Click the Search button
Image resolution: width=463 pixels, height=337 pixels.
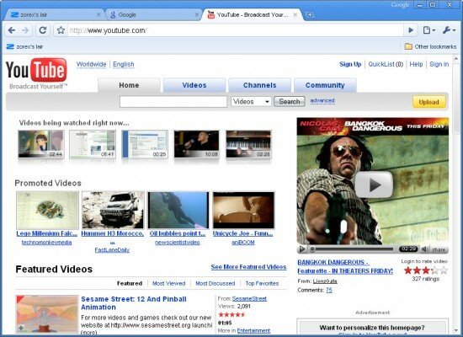(290, 102)
